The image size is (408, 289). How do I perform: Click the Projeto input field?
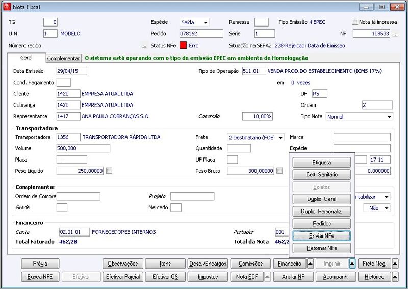click(x=192, y=196)
